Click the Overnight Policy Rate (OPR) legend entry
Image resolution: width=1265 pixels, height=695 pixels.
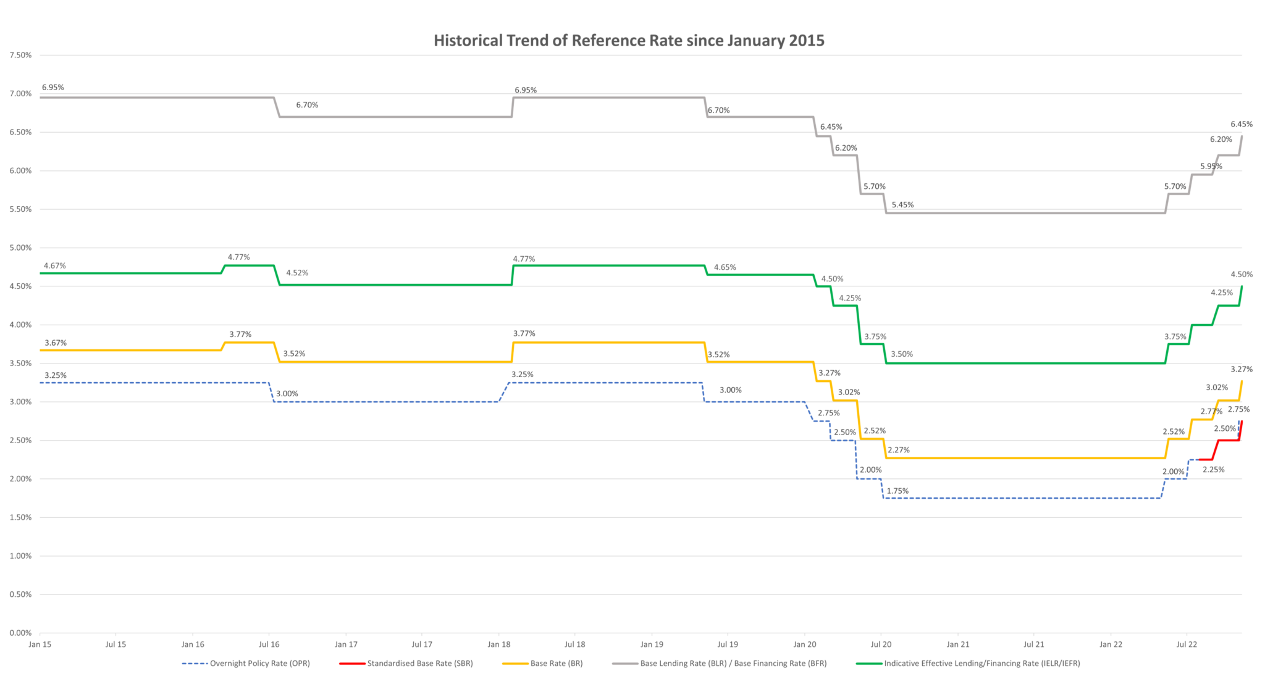pos(259,664)
